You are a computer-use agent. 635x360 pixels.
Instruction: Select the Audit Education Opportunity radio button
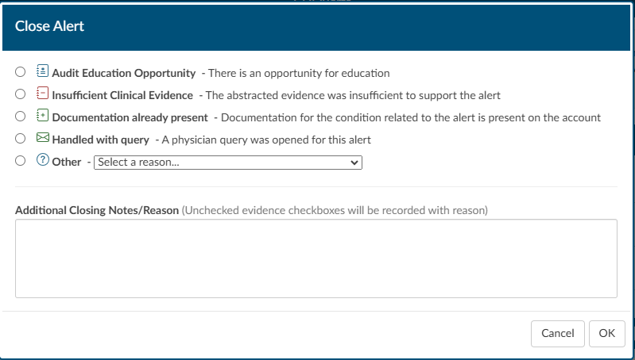[x=20, y=72]
